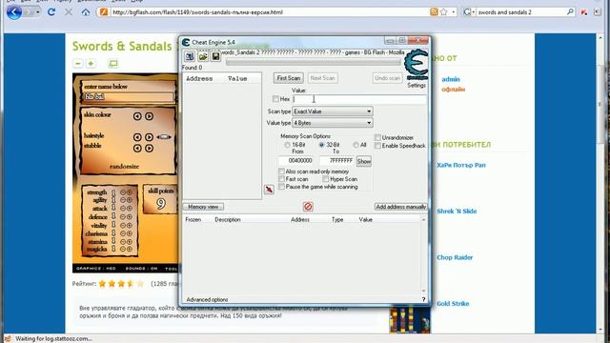610x343 pixels.
Task: Open the browser back history dropdown arrow
Action: click(37, 12)
